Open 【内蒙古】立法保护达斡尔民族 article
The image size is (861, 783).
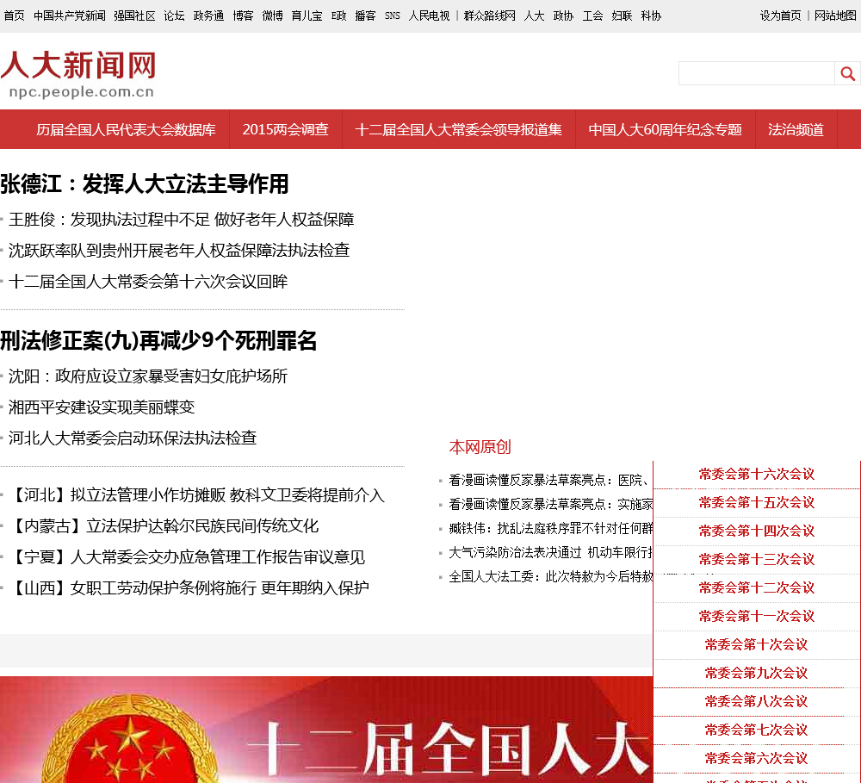[x=164, y=525]
